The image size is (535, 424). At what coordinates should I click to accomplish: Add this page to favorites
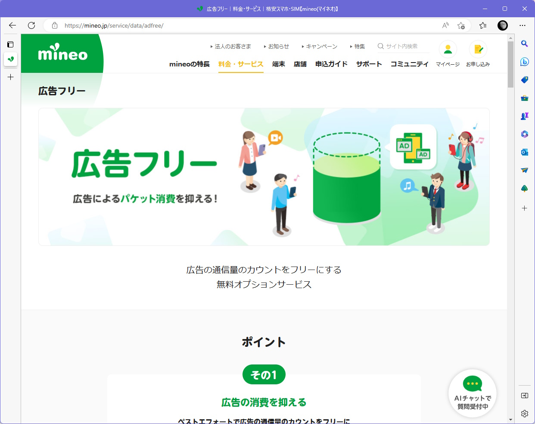(x=461, y=25)
